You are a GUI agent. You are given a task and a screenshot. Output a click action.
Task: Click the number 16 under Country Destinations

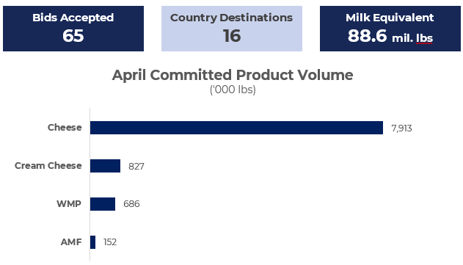pyautogui.click(x=232, y=36)
